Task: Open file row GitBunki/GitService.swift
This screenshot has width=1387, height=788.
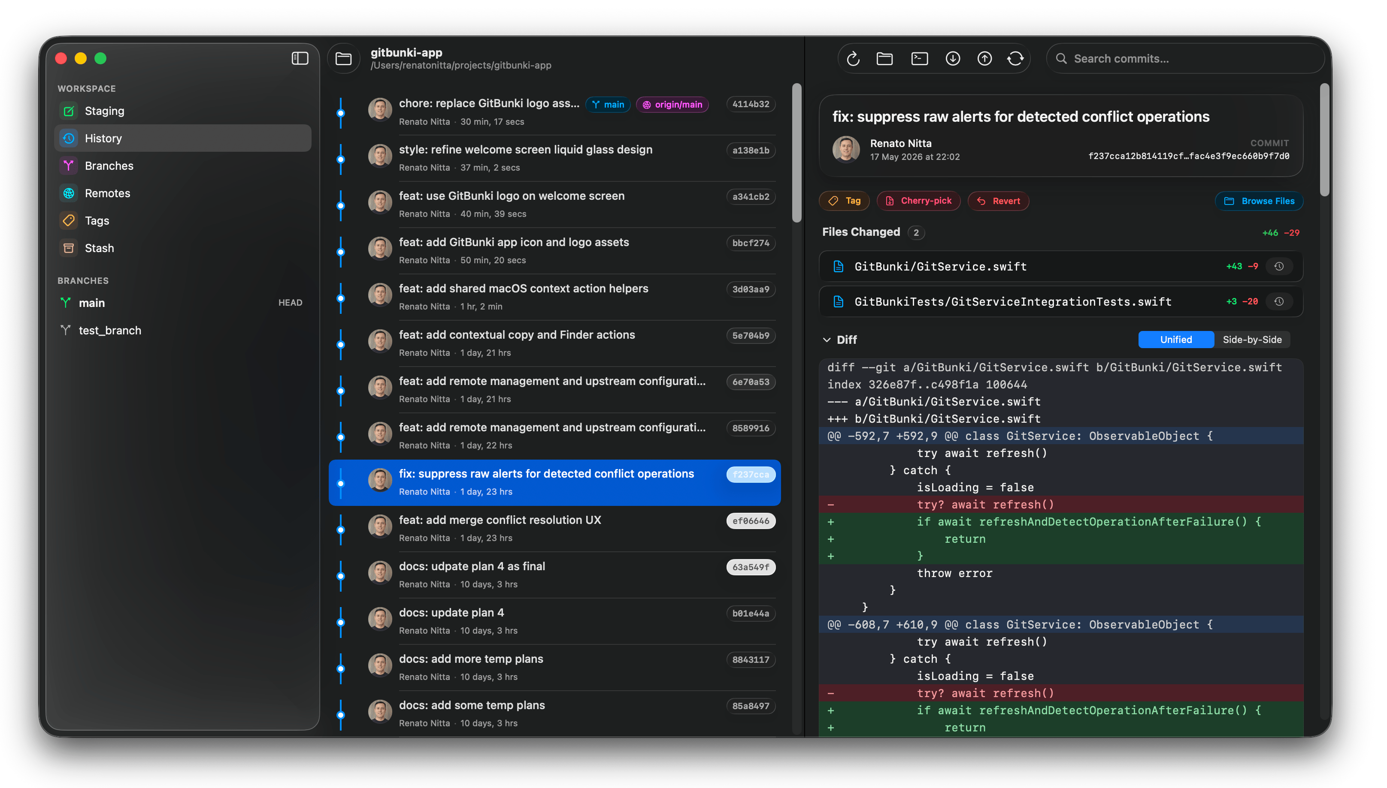Action: tap(1060, 266)
